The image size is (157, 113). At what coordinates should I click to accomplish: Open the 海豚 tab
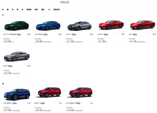pos(43,9)
